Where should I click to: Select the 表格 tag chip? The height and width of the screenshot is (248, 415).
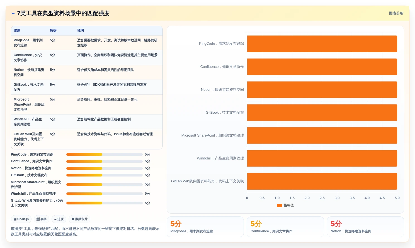[x=42, y=219]
